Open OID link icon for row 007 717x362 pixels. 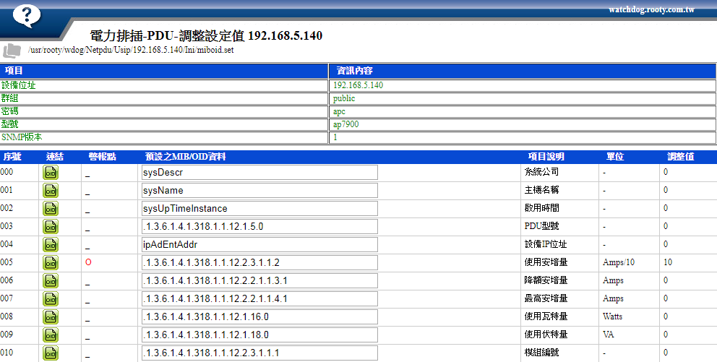point(51,299)
